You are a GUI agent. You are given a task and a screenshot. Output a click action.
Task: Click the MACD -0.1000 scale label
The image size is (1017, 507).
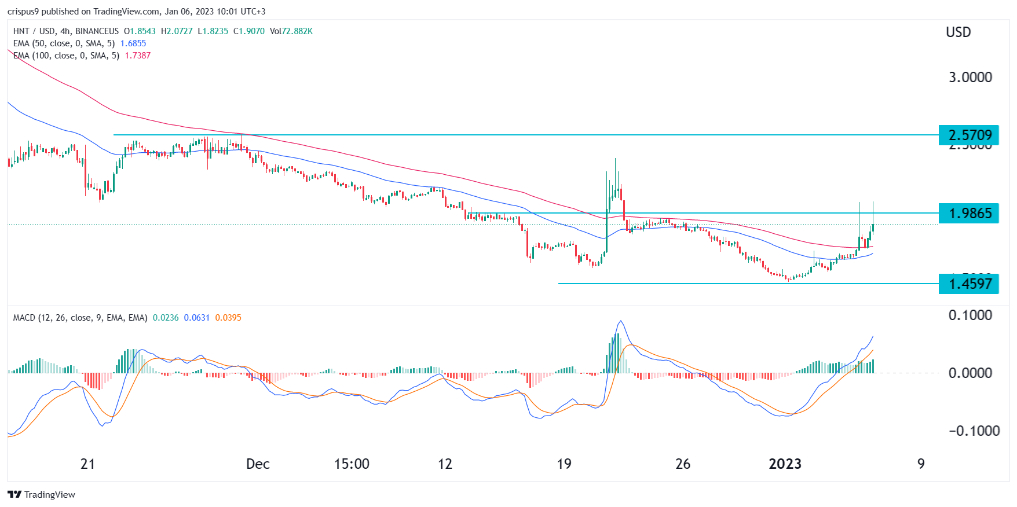point(970,431)
